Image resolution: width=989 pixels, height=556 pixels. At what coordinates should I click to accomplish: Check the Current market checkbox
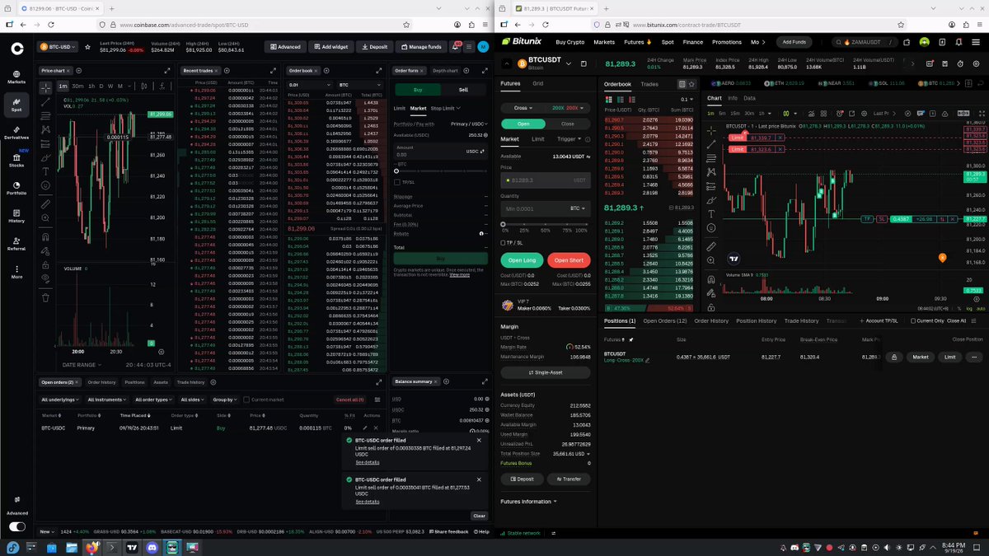pyautogui.click(x=246, y=399)
